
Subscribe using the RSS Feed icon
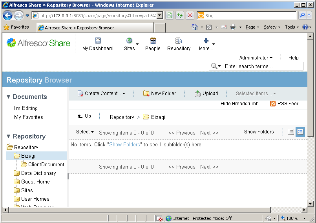pyautogui.click(x=272, y=104)
